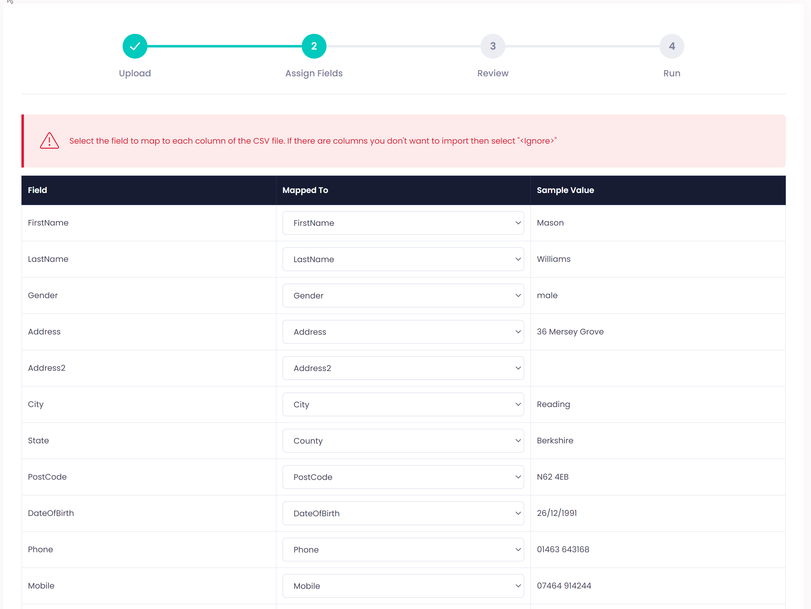Expand the Gender mapping dropdown

(403, 295)
